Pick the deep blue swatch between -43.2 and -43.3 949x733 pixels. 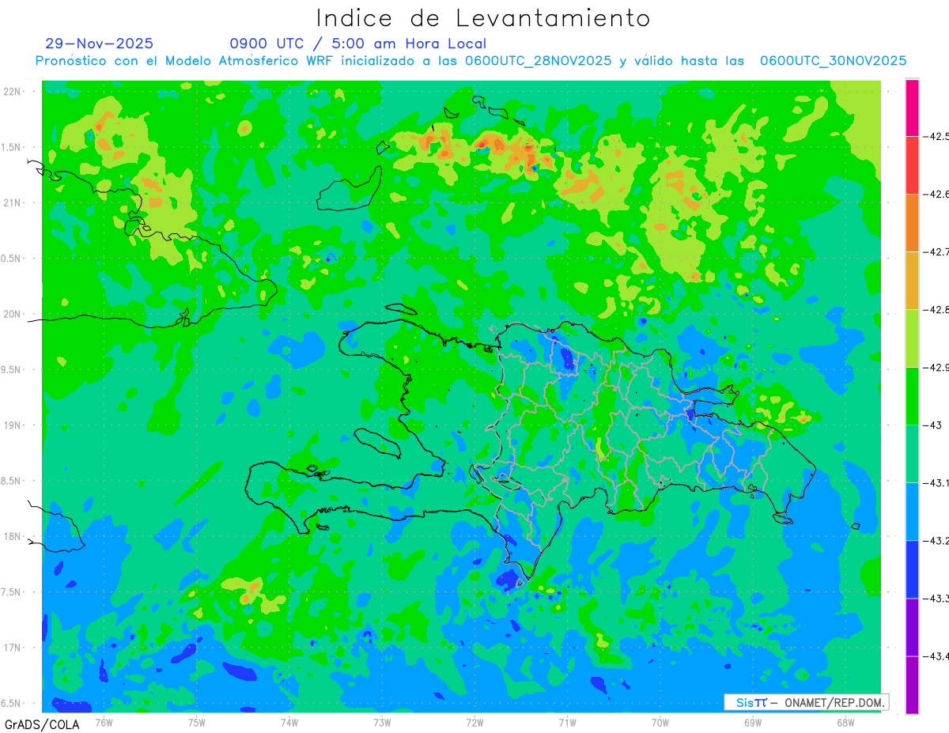pyautogui.click(x=912, y=569)
